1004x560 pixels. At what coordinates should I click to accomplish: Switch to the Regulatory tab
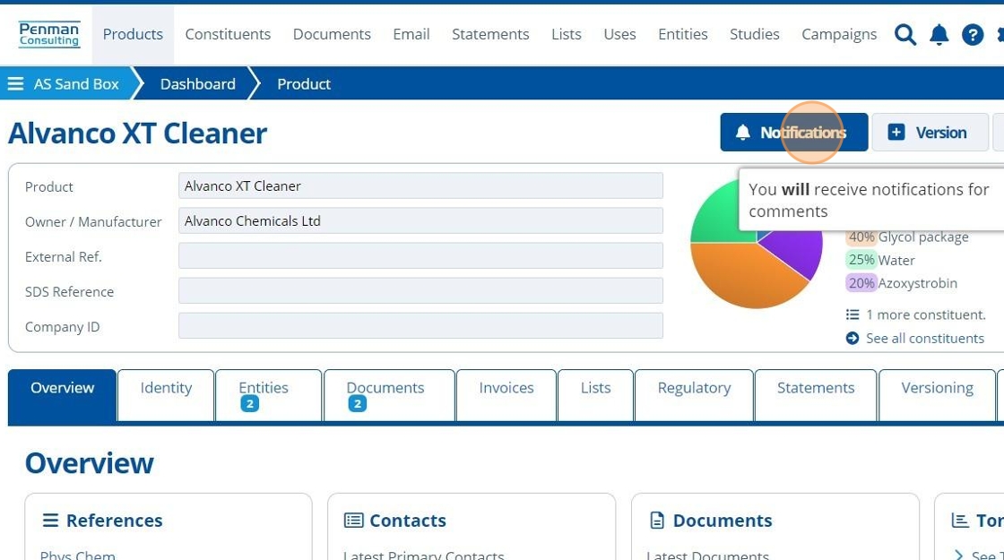[x=694, y=395]
